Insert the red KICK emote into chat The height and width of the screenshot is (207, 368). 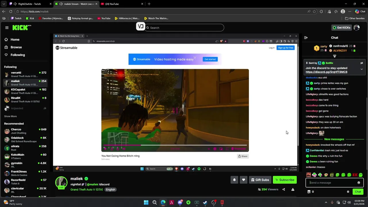[355, 175]
